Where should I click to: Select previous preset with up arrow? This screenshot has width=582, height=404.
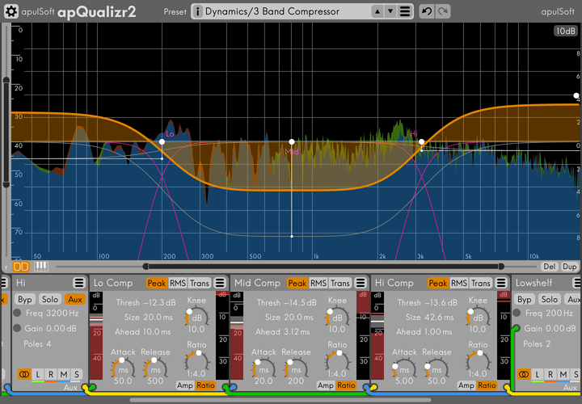(x=377, y=11)
